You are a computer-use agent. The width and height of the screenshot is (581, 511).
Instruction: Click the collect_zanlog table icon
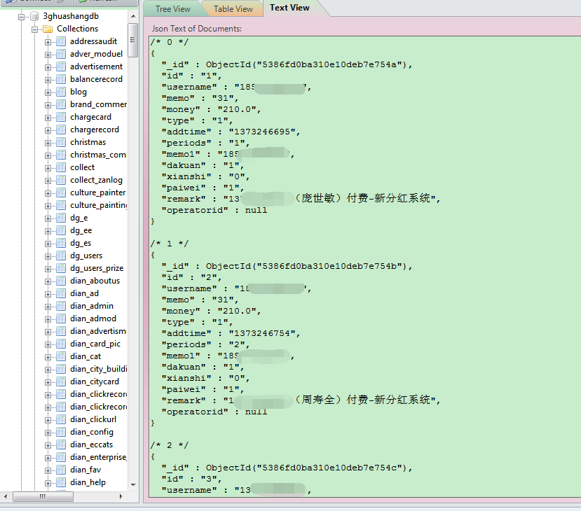[61, 180]
